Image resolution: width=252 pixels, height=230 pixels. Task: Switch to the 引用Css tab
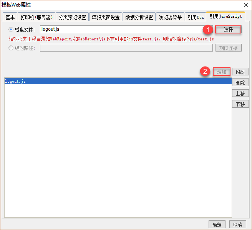point(196,17)
